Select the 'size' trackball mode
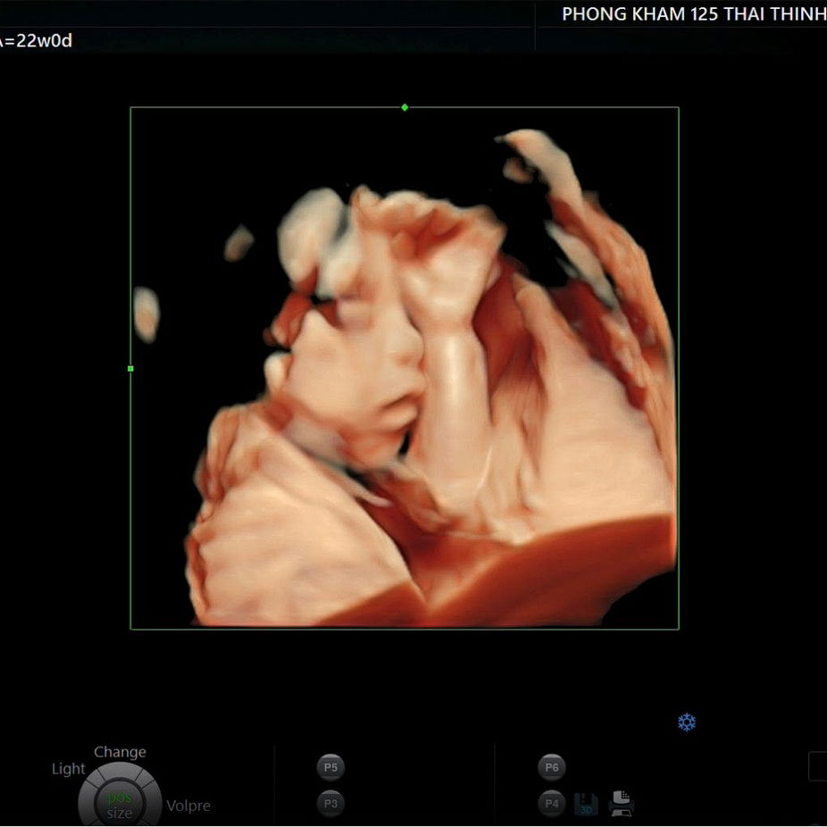The image size is (827, 827). click(x=120, y=813)
